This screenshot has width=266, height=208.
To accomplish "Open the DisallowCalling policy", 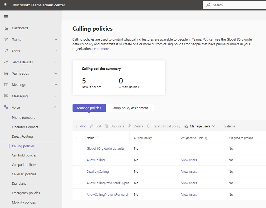I will (x=98, y=172).
